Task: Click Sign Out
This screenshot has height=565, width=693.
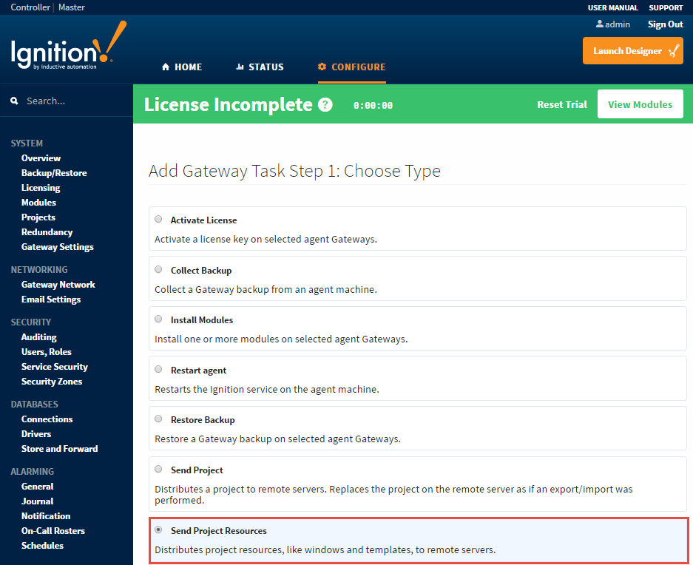Action: (x=665, y=24)
